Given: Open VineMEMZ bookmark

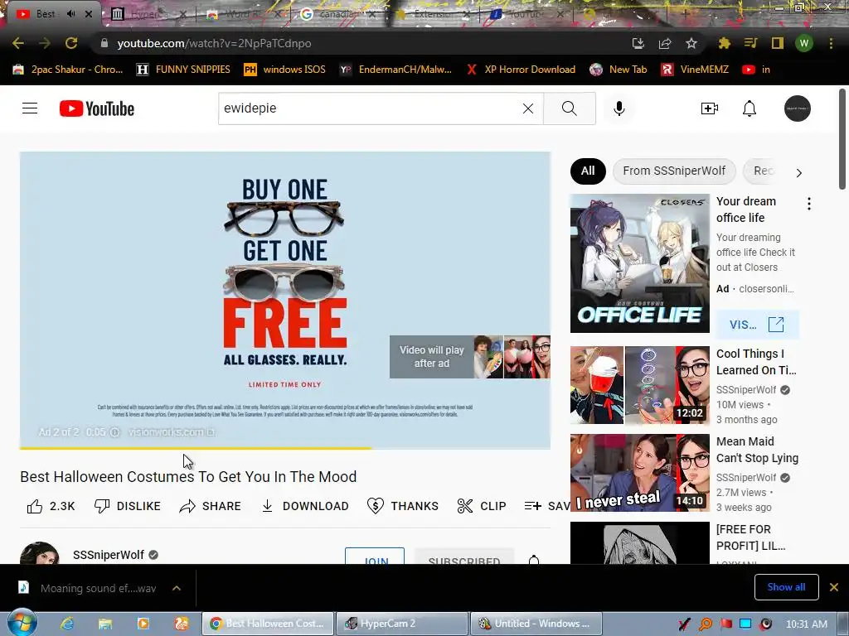Looking at the screenshot, I should click(696, 70).
